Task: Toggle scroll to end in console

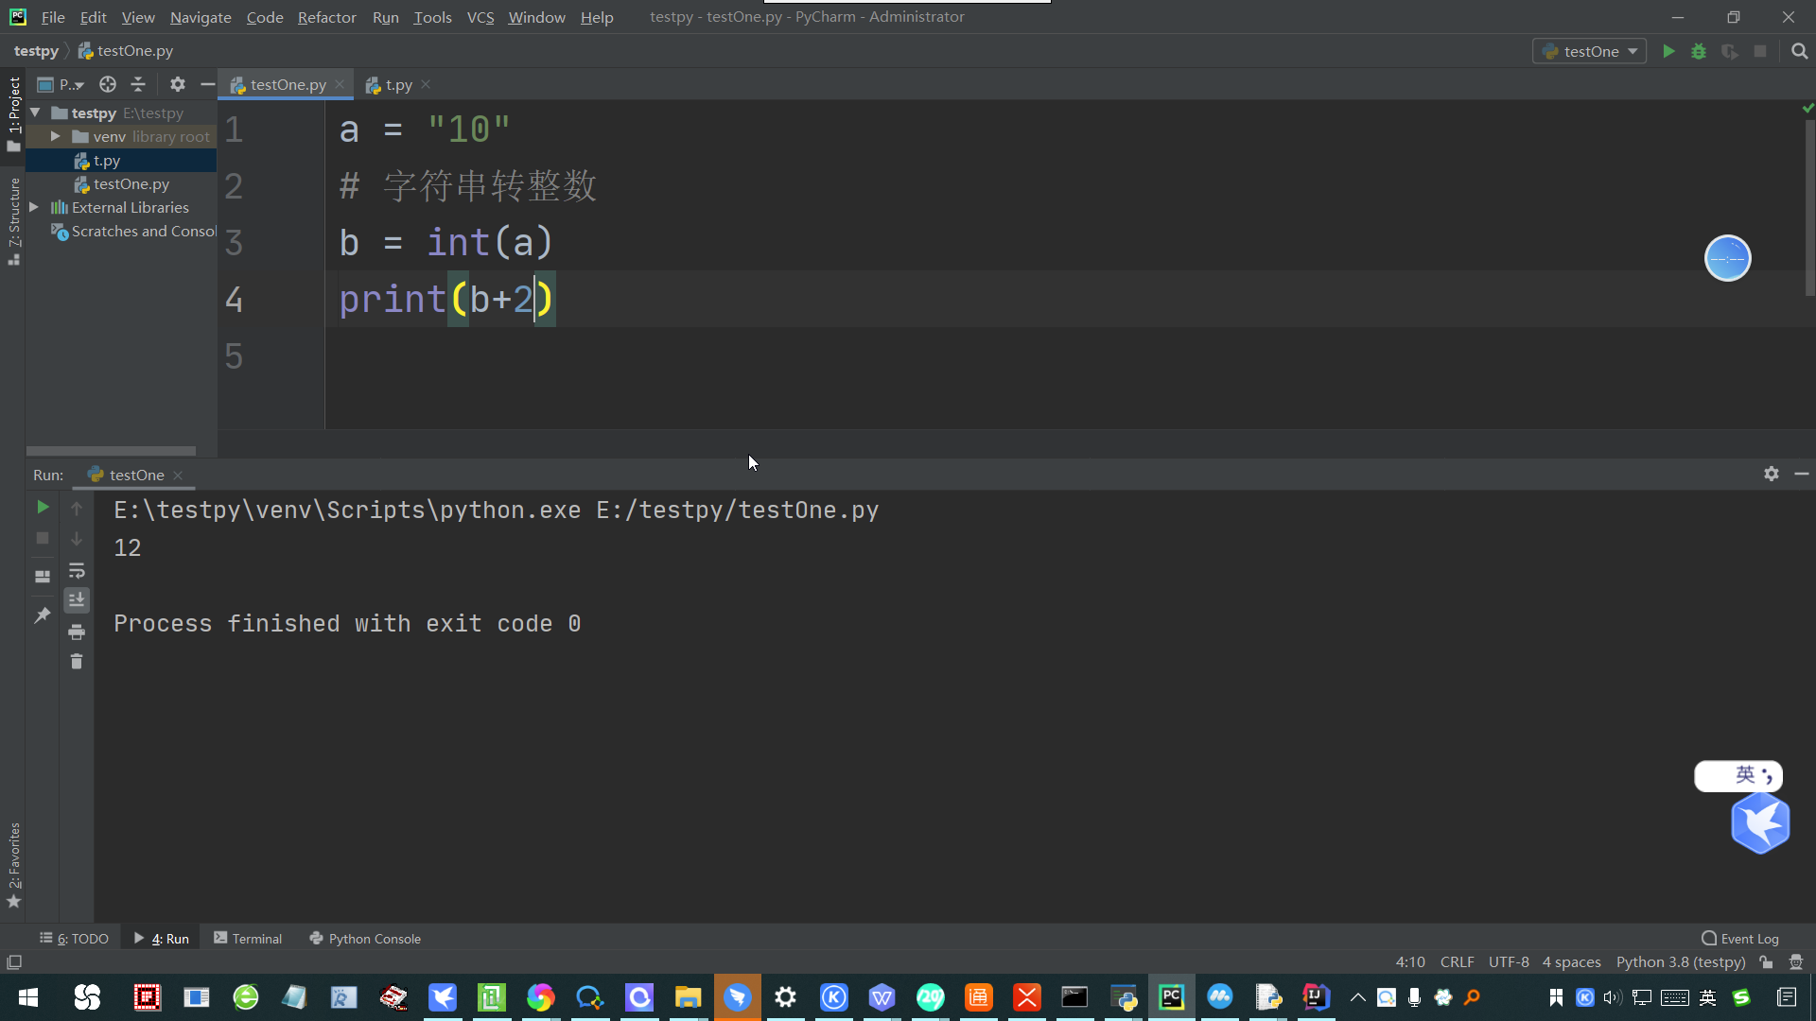Action: point(77,600)
